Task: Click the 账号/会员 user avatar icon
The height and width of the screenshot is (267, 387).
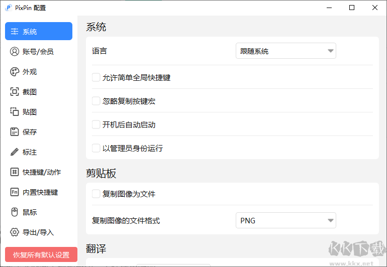Action: pos(14,52)
